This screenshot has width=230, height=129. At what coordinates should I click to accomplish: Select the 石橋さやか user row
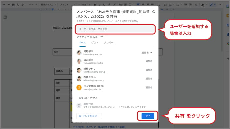115,79
